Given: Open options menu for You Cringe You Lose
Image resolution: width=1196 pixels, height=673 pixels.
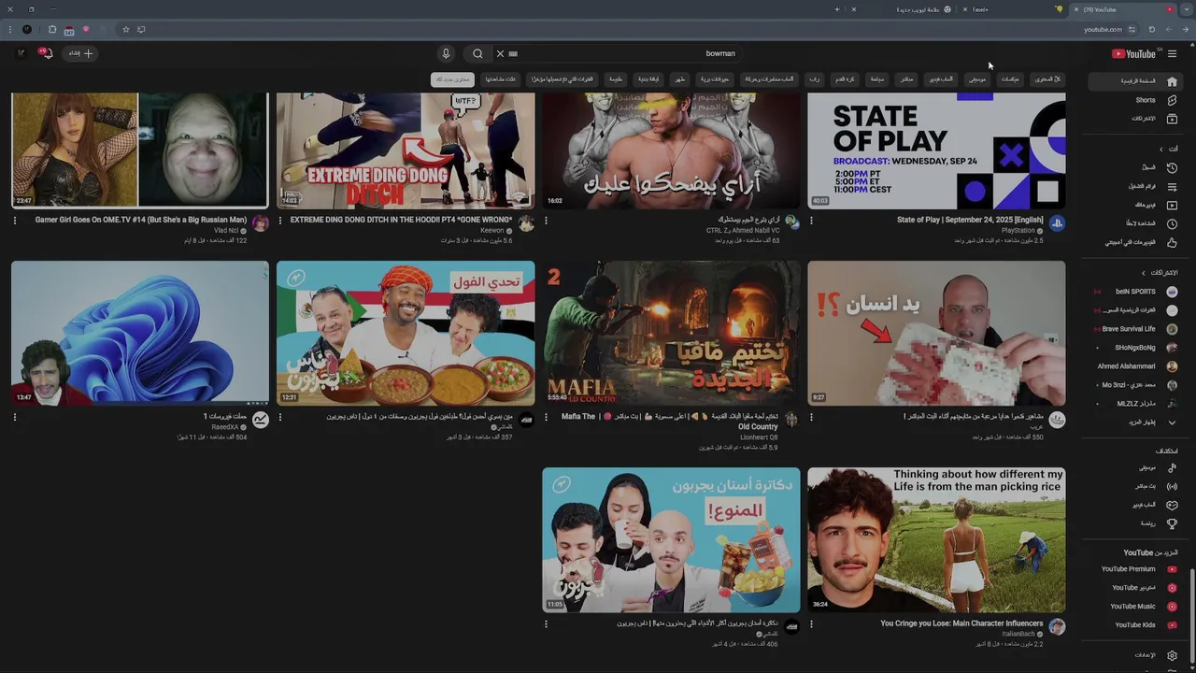Looking at the screenshot, I should click(x=811, y=624).
